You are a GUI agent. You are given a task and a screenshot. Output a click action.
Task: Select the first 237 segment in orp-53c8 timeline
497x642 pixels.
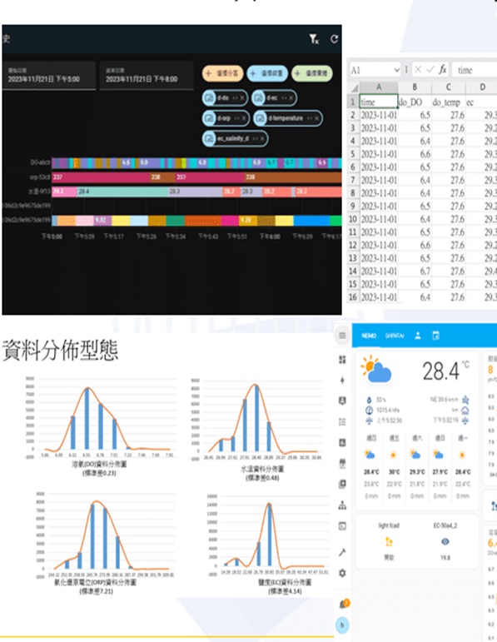(101, 177)
